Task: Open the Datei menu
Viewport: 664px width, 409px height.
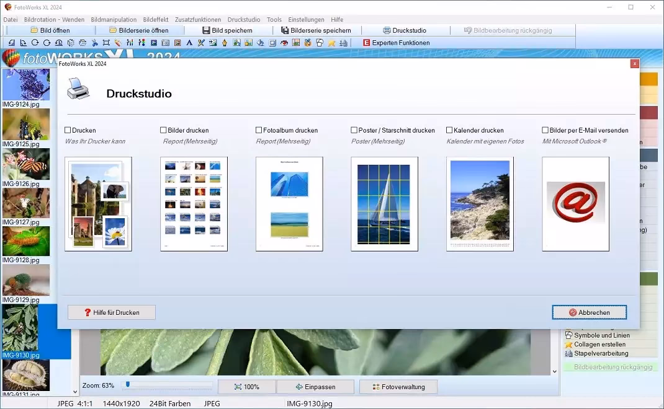Action: pyautogui.click(x=11, y=19)
